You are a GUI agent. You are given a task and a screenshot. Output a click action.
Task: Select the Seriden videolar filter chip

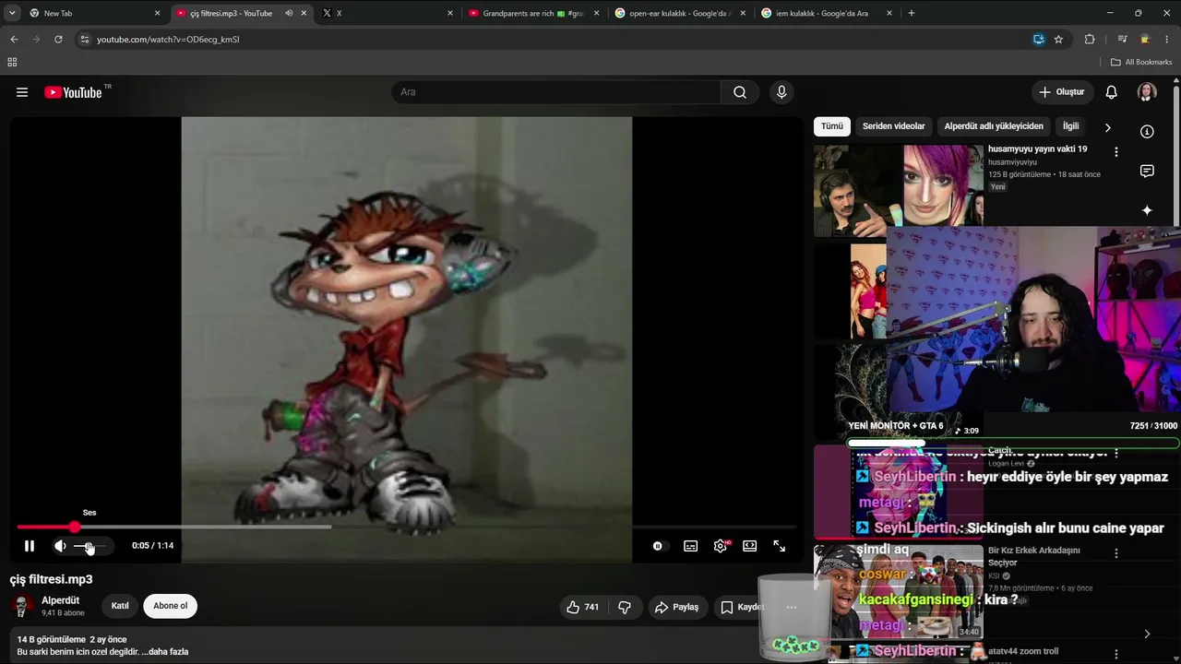click(x=893, y=126)
